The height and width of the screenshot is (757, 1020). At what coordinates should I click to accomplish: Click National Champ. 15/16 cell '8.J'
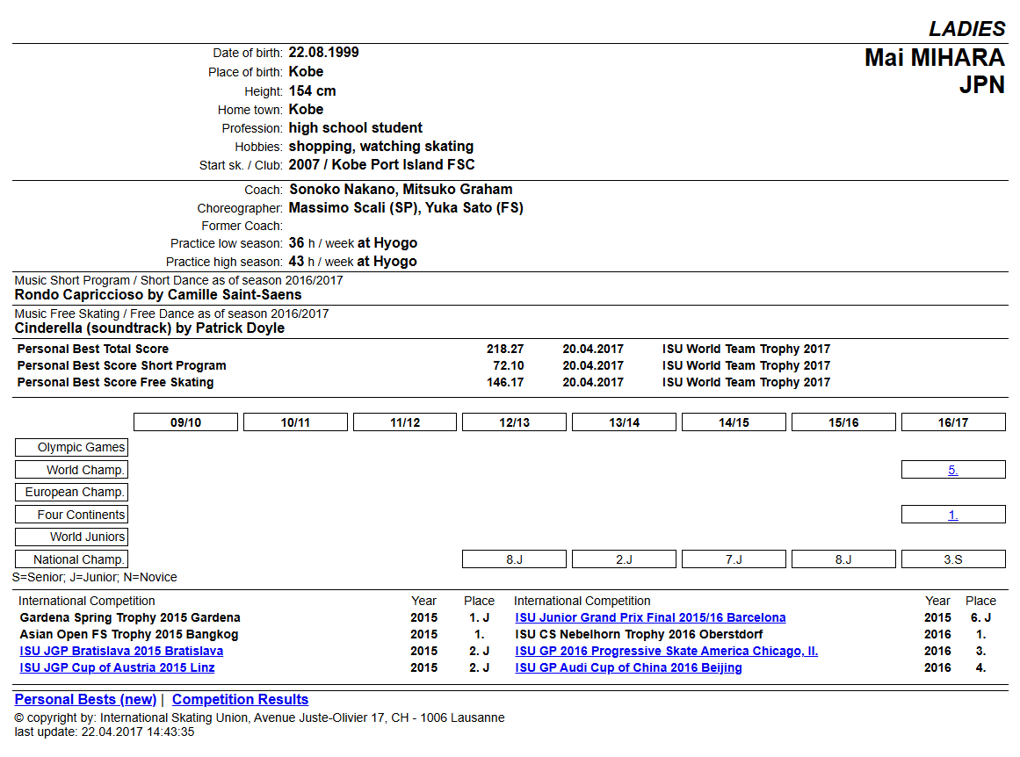[843, 559]
